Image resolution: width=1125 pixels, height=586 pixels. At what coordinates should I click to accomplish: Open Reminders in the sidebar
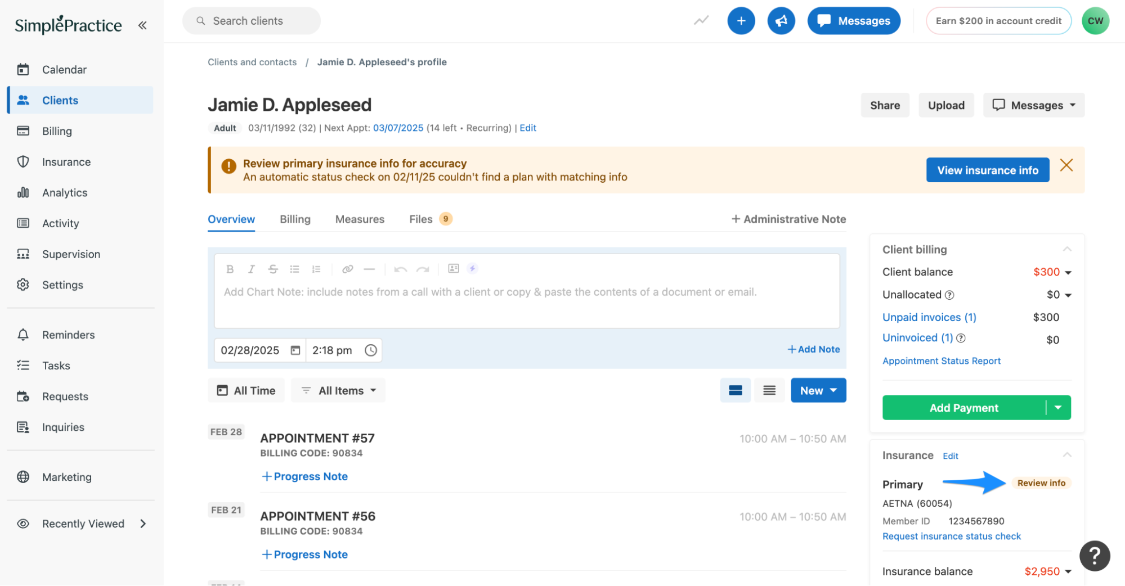(80, 335)
